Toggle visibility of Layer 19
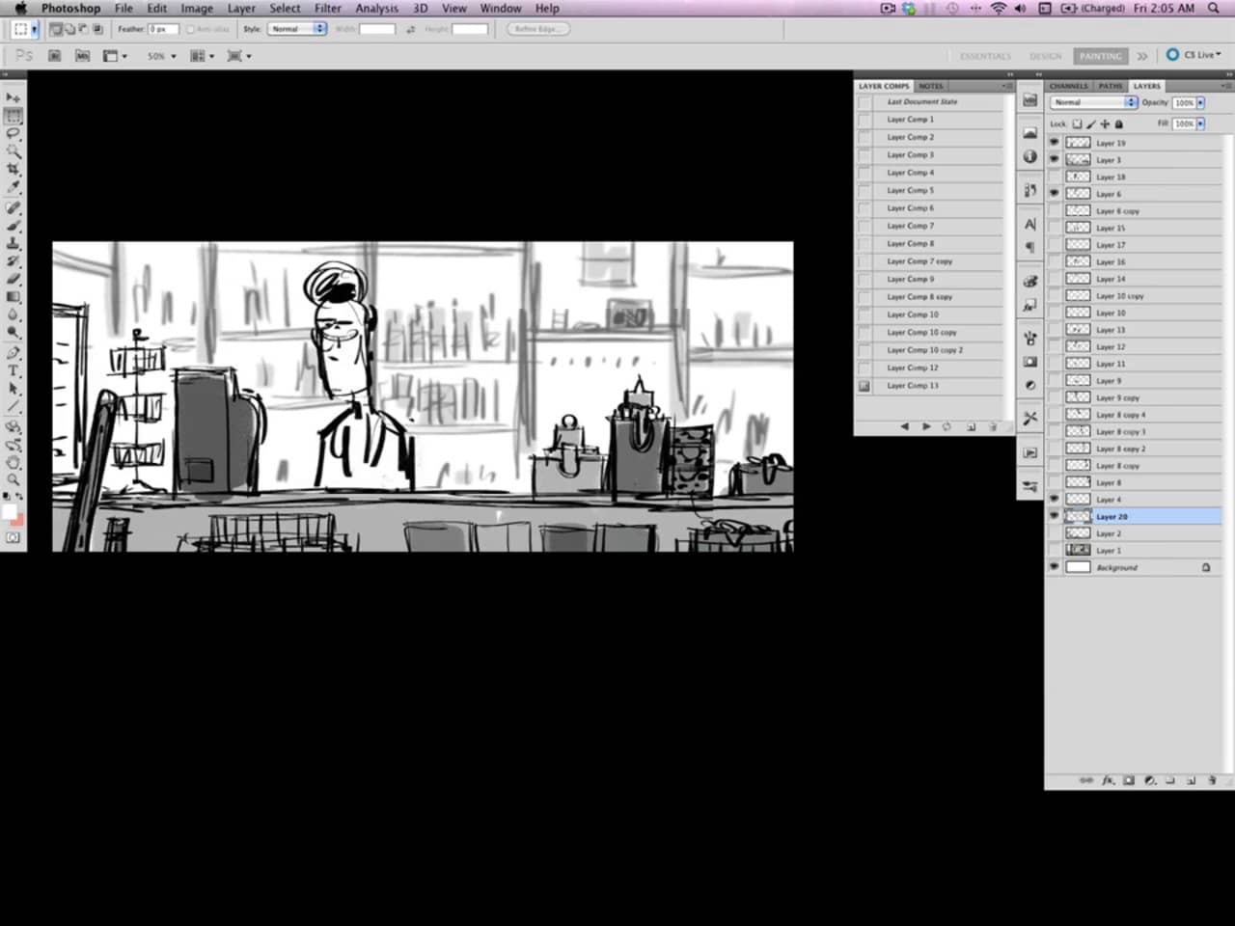The height and width of the screenshot is (926, 1235). [x=1054, y=143]
